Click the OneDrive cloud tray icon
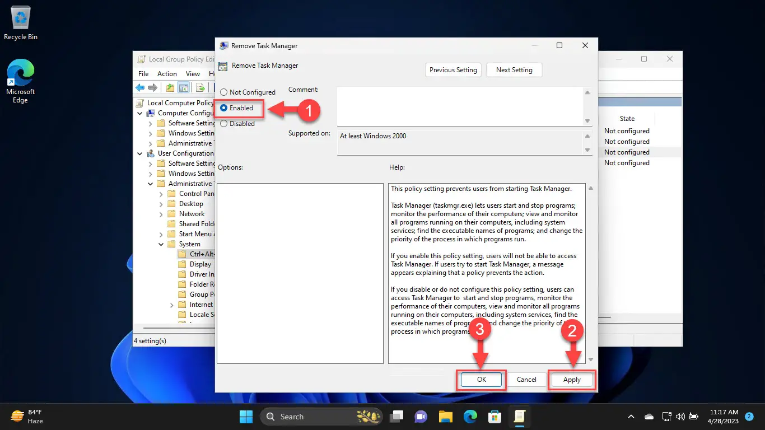 pos(649,417)
